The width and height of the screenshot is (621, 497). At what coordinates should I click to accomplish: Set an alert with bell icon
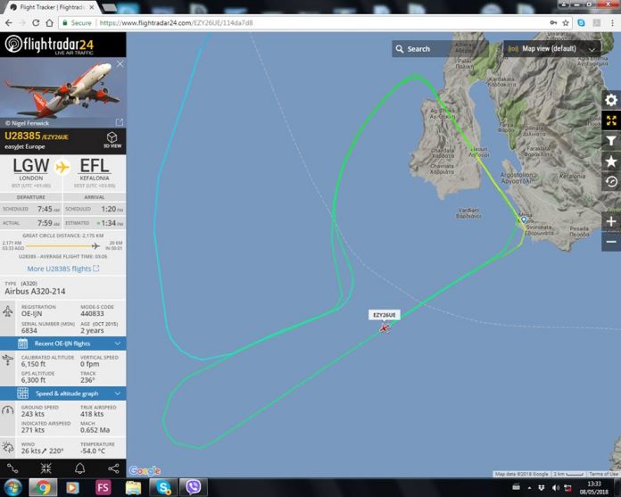click(80, 468)
